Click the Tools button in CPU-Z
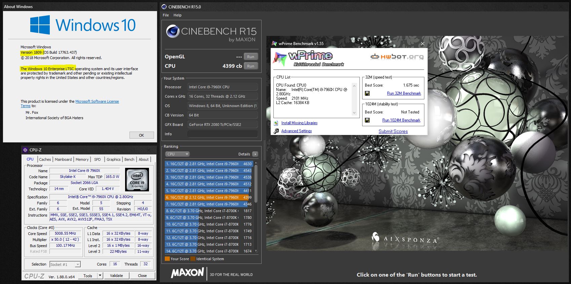The width and height of the screenshot is (571, 284). point(88,276)
